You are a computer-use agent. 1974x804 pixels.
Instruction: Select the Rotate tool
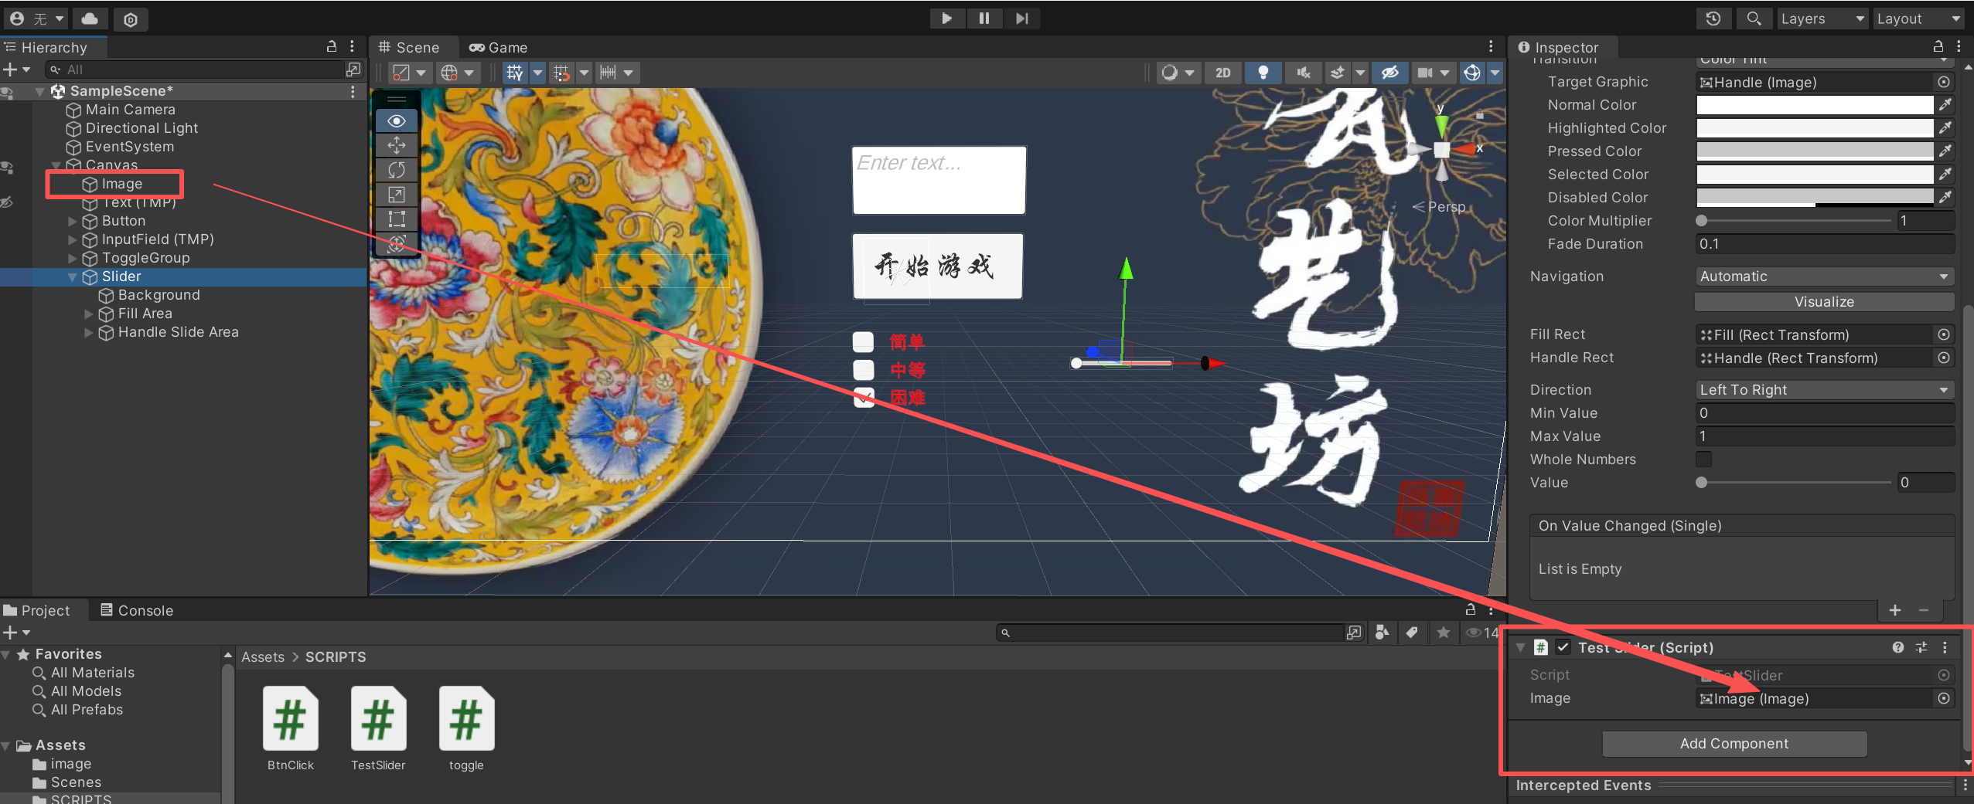(x=396, y=170)
